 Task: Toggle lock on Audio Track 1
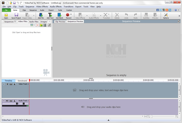[x=14, y=101]
